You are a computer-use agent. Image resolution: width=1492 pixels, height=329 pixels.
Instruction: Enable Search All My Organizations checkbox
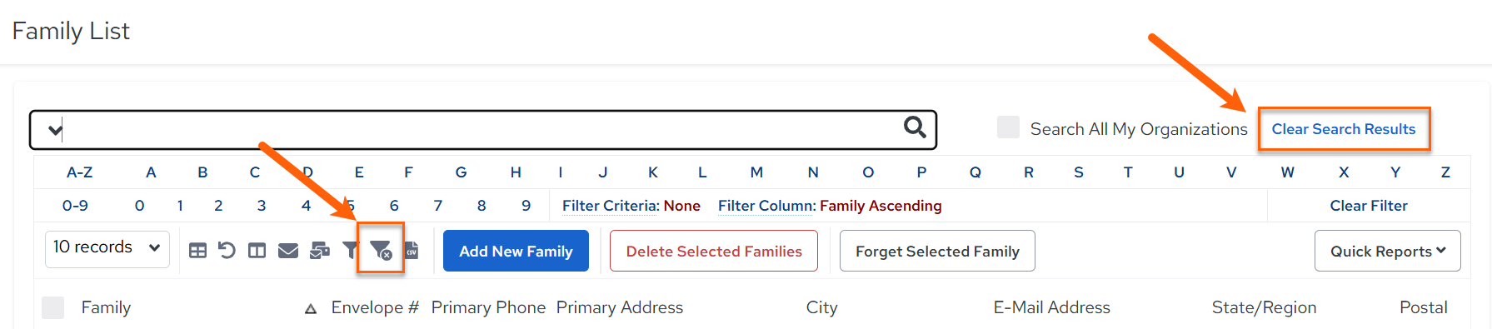[1008, 127]
